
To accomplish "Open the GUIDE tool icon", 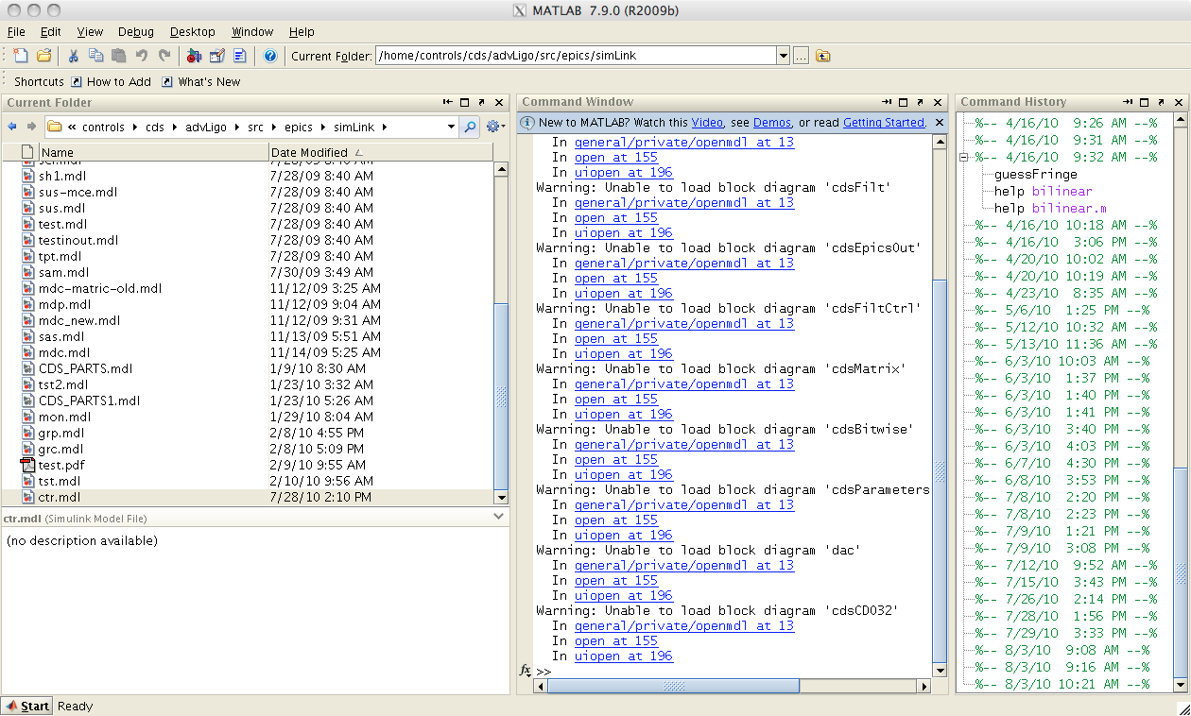I will click(x=217, y=56).
